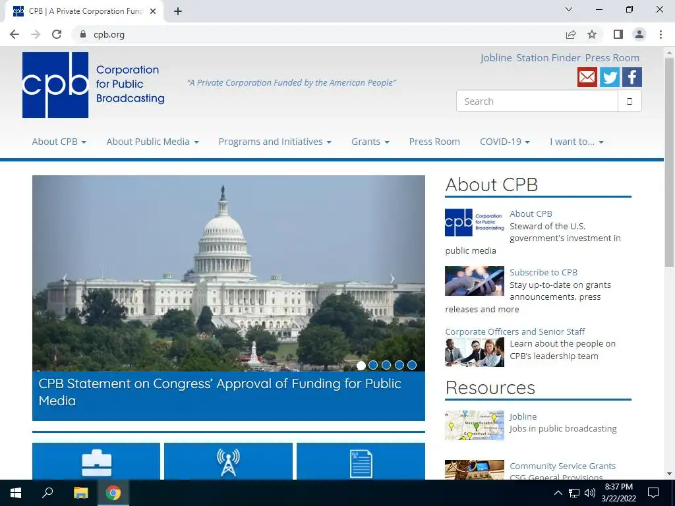Open Corporate Officers and Senior Staff link
This screenshot has height=506, width=675.
pos(515,331)
